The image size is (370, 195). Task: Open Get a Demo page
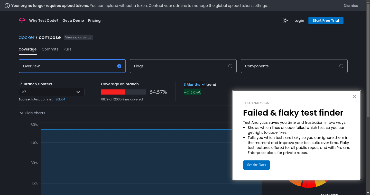coord(73,20)
